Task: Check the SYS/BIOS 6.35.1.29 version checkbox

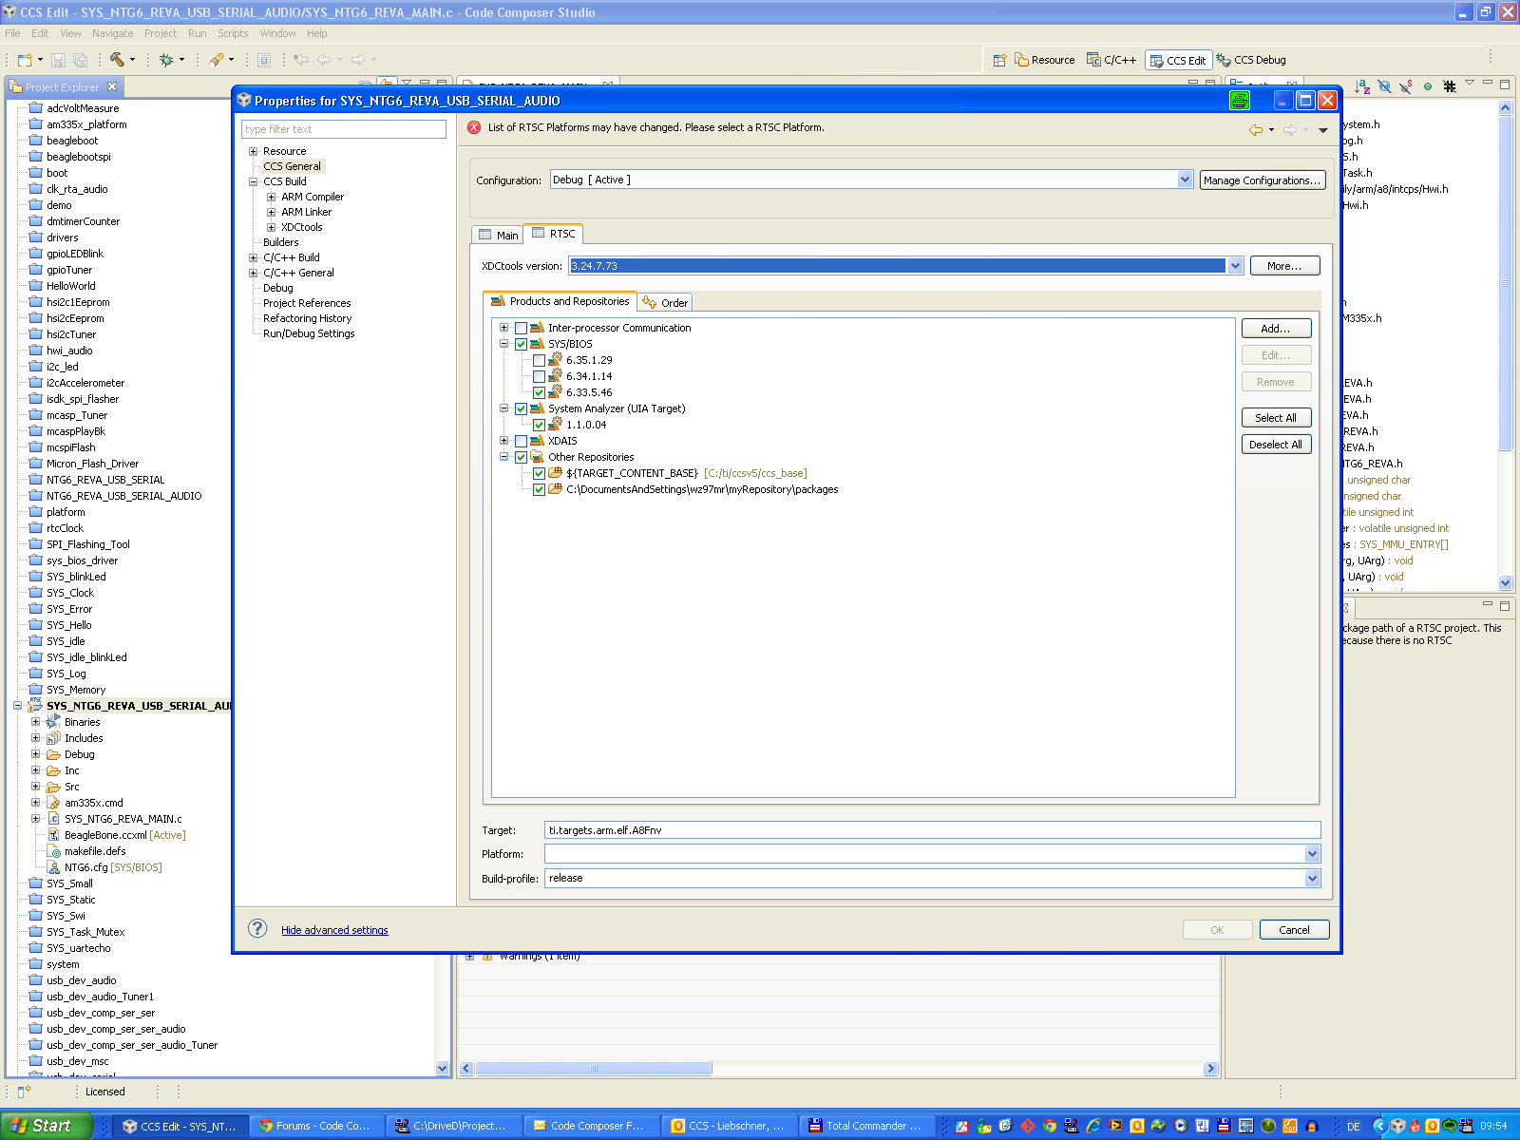Action: (x=539, y=360)
